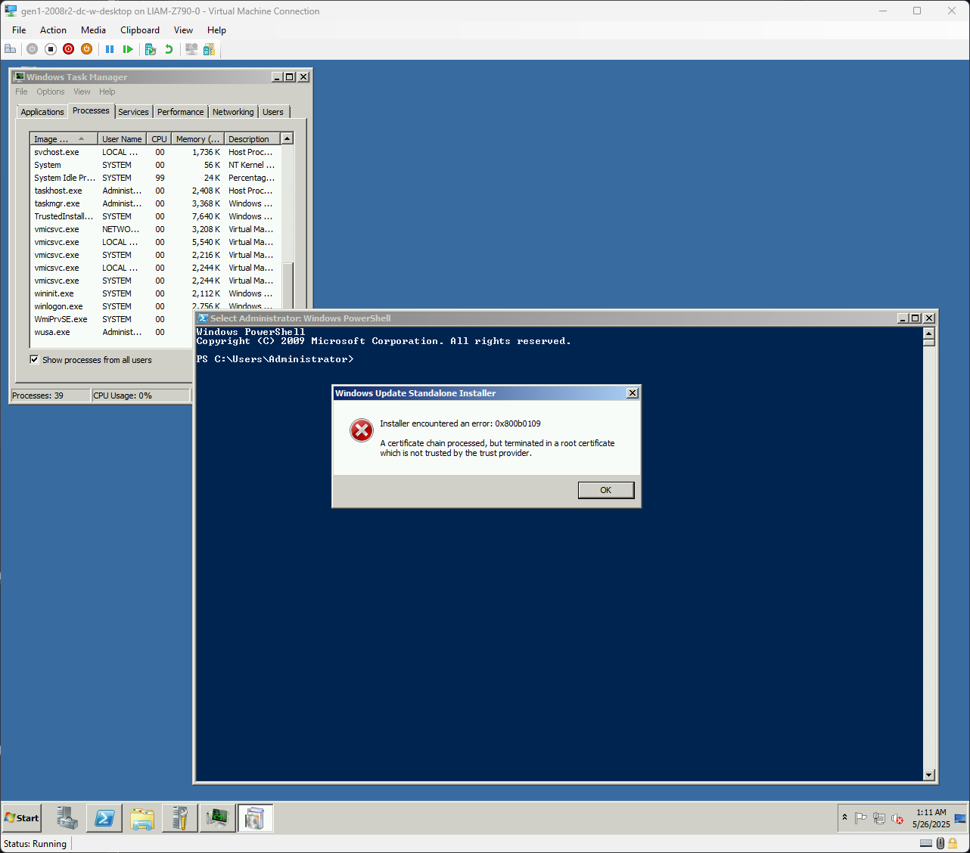The image size is (970, 853).
Task: Click greyed enhanced session monitor icon
Action: pos(191,49)
